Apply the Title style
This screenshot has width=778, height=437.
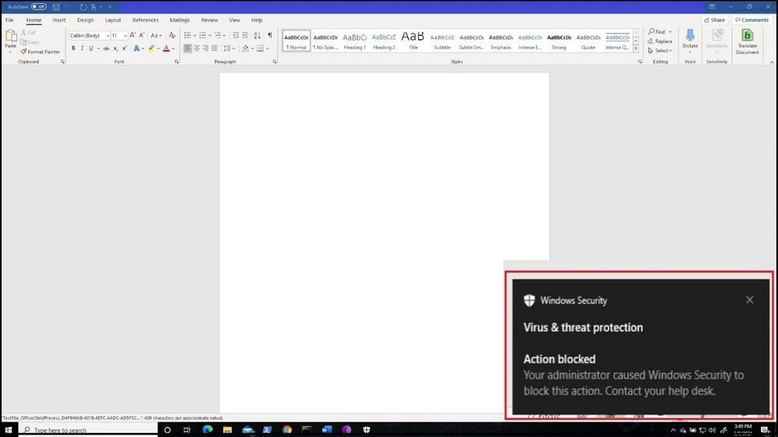click(x=413, y=41)
